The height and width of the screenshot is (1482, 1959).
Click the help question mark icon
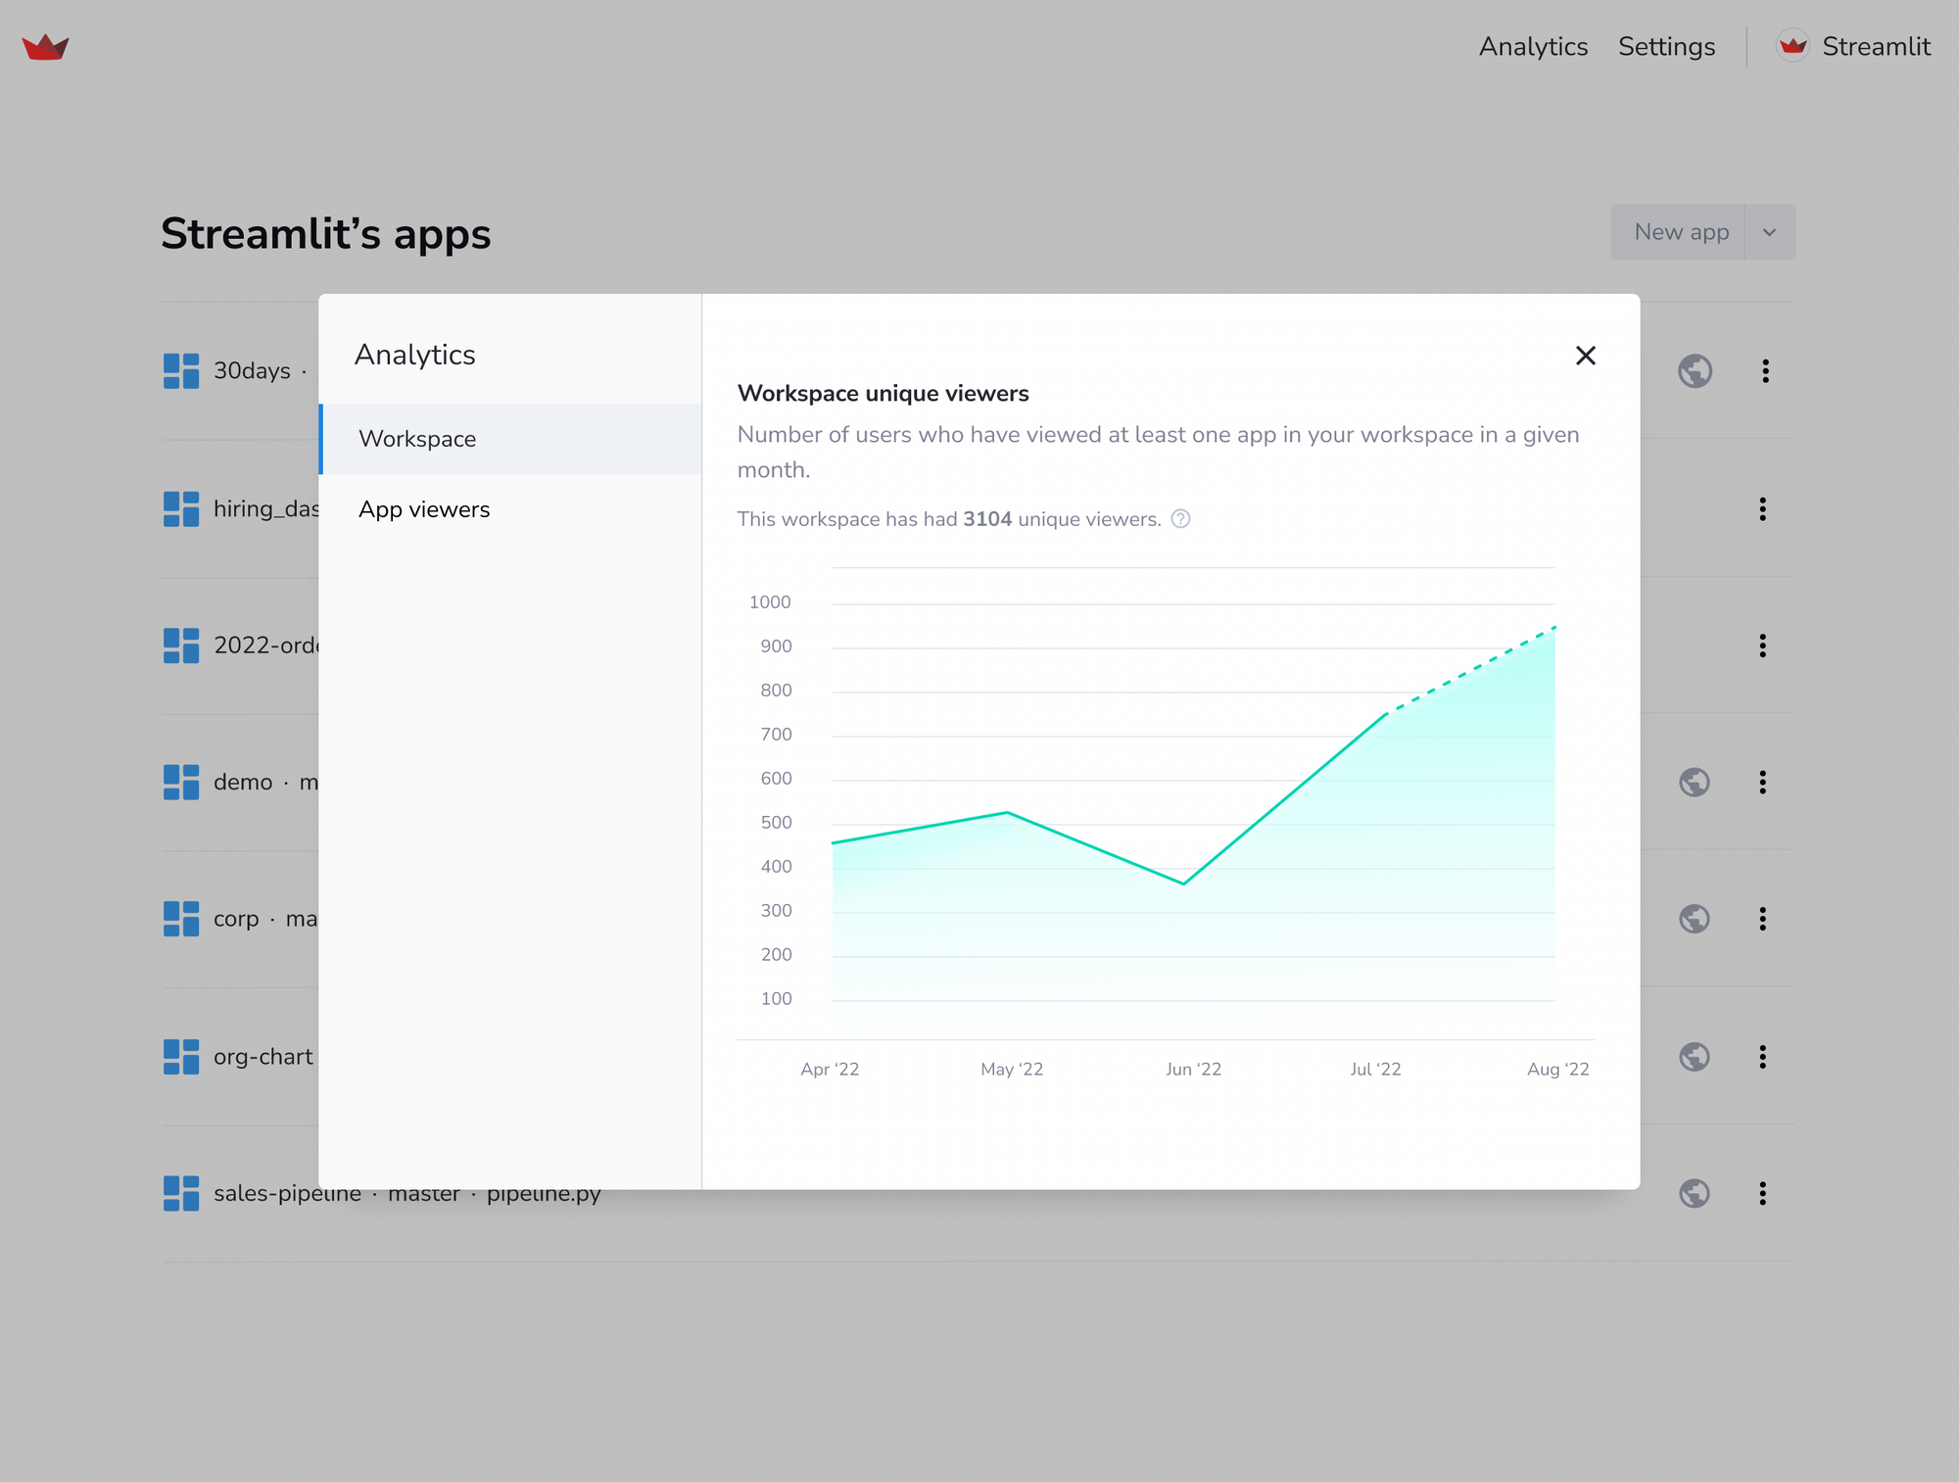pyautogui.click(x=1180, y=519)
